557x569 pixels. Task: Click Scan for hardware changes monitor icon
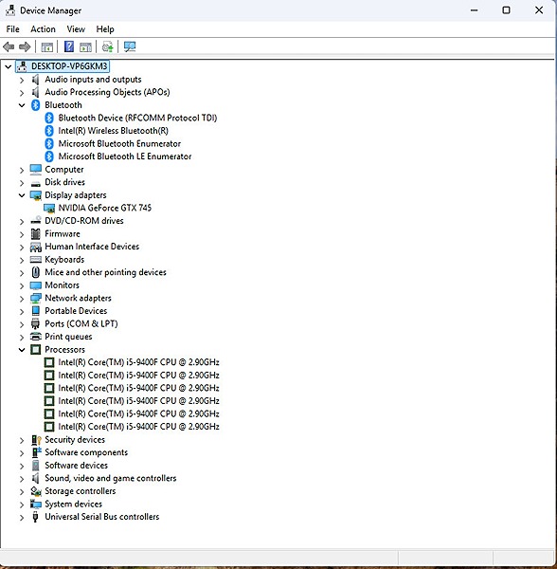(x=130, y=46)
